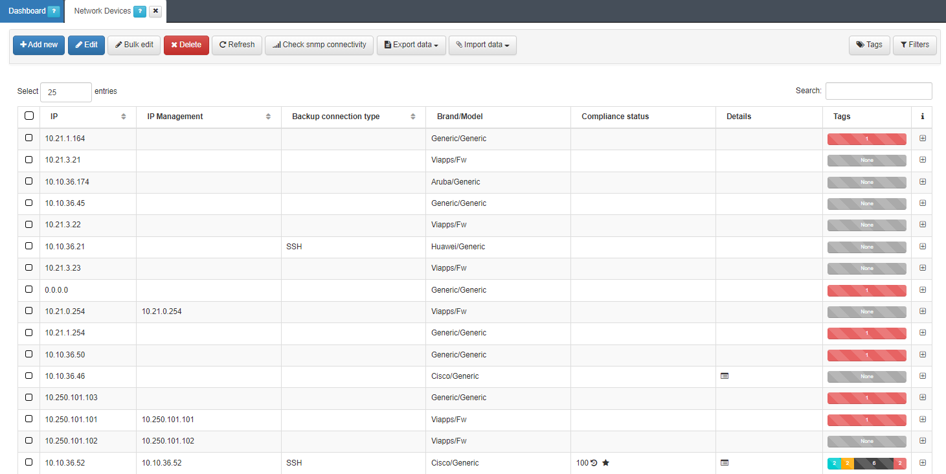Click plus icon for row 10.21.3.23
Image resolution: width=946 pixels, height=474 pixels.
(x=923, y=268)
